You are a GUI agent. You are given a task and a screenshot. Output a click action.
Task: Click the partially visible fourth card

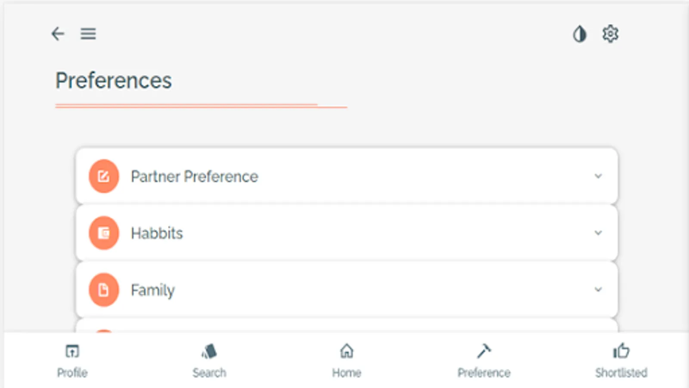[347, 325]
